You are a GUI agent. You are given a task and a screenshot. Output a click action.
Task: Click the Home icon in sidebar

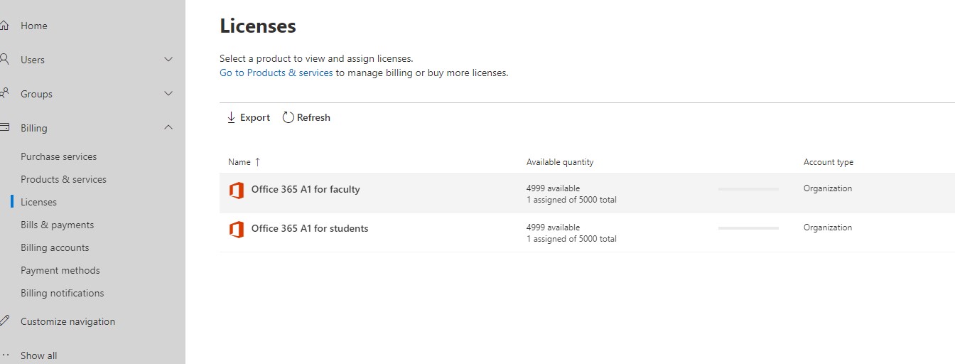coord(4,26)
